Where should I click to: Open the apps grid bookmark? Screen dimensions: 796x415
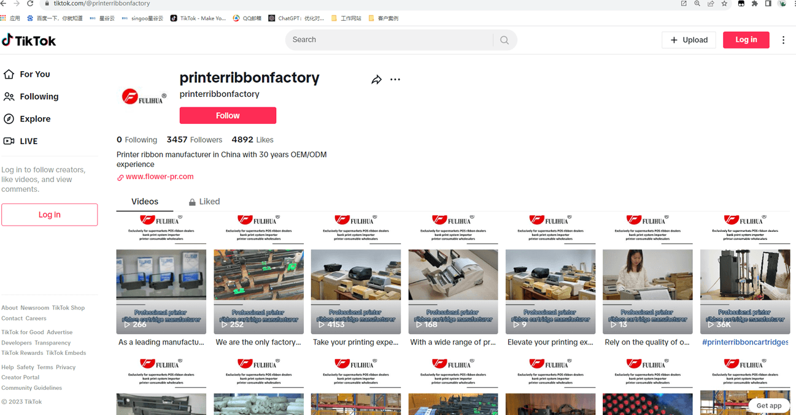(11, 18)
